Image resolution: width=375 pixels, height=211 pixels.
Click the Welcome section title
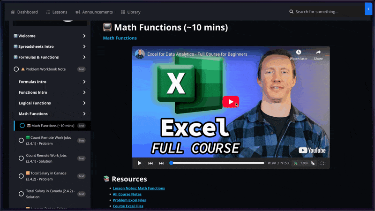tap(27, 36)
